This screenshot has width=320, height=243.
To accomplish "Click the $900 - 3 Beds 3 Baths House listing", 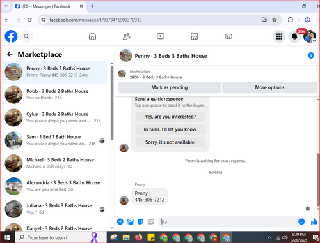I will pyautogui.click(x=156, y=77).
